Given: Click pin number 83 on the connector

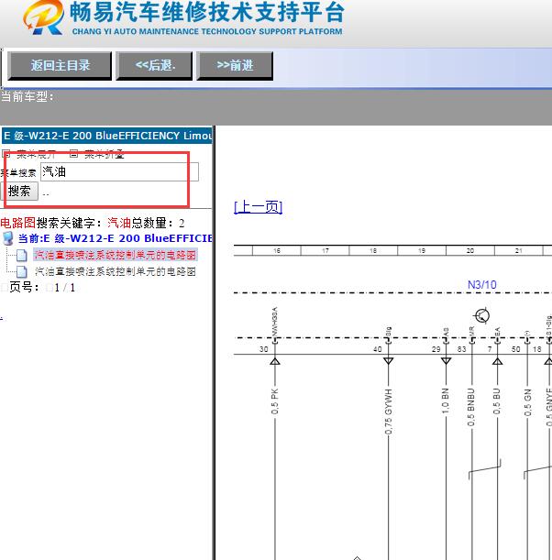Looking at the screenshot, I should pyautogui.click(x=461, y=349).
